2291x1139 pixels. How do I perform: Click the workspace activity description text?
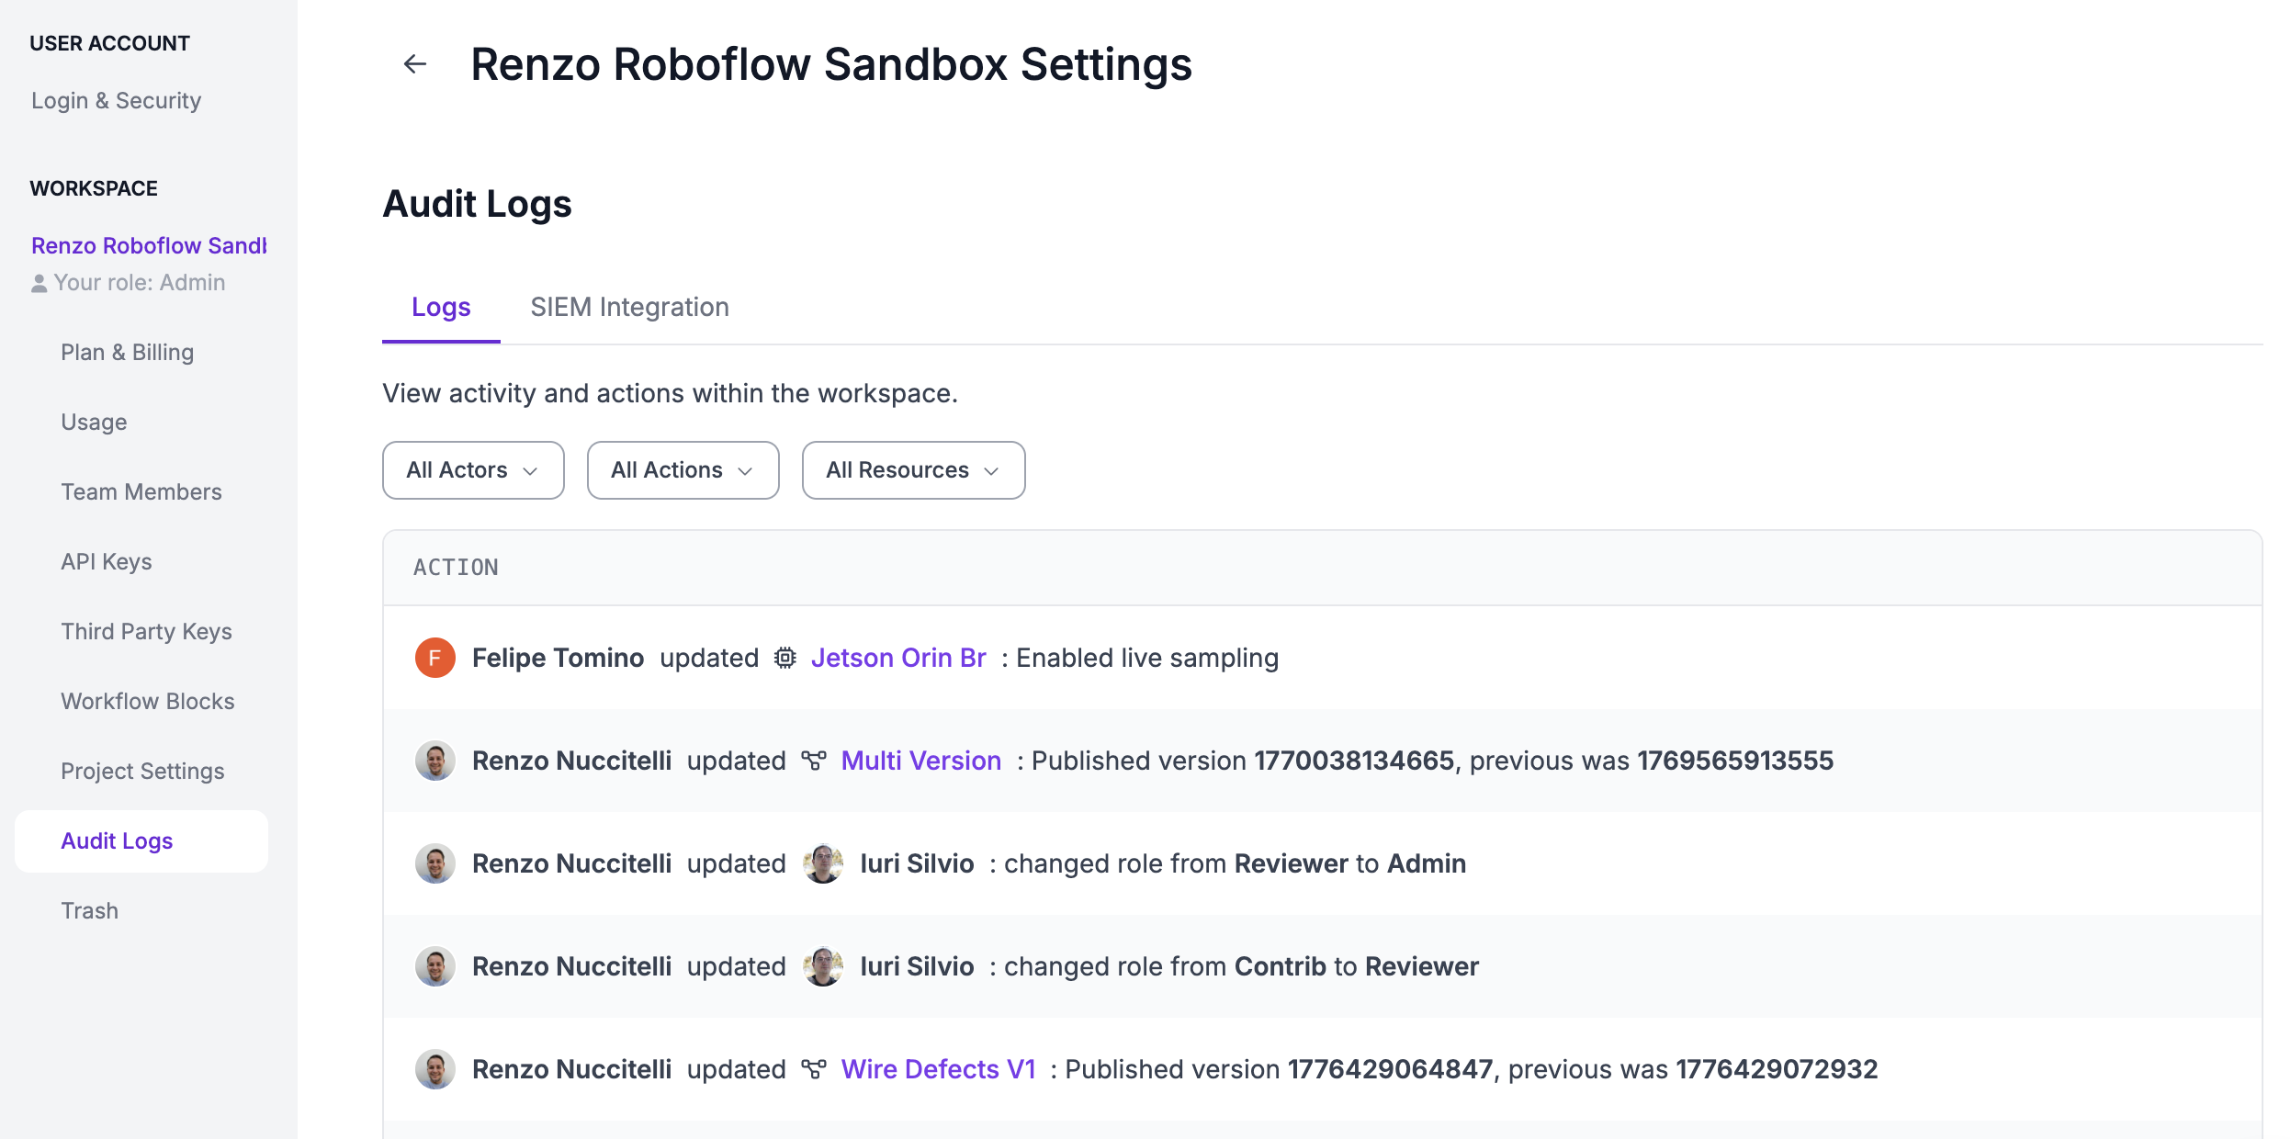[670, 393]
